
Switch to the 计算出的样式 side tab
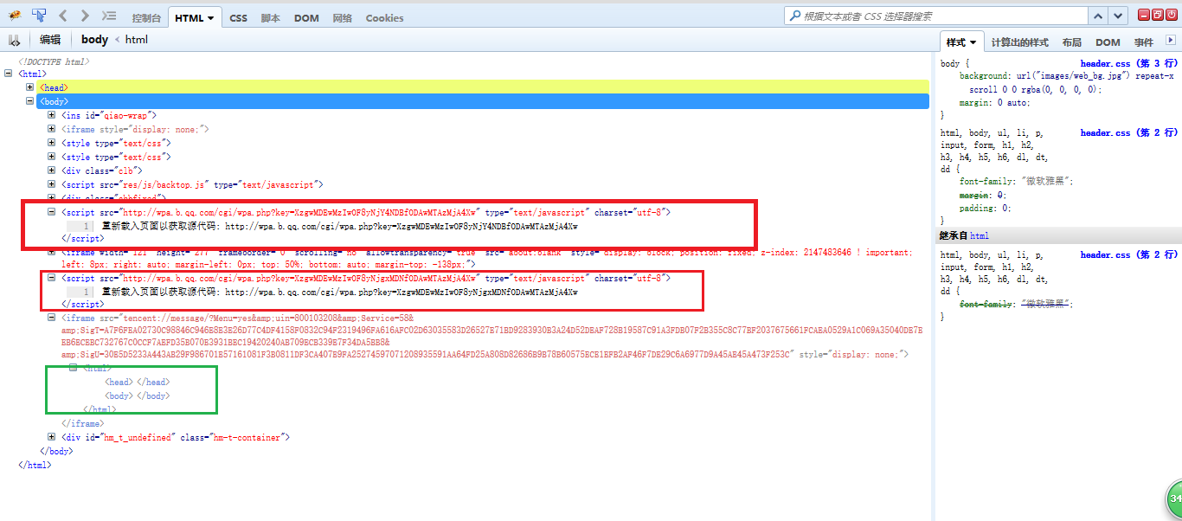click(1019, 42)
